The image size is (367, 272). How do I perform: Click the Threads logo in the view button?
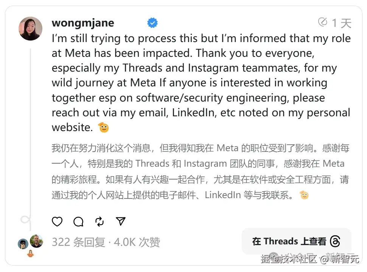coord(335,241)
